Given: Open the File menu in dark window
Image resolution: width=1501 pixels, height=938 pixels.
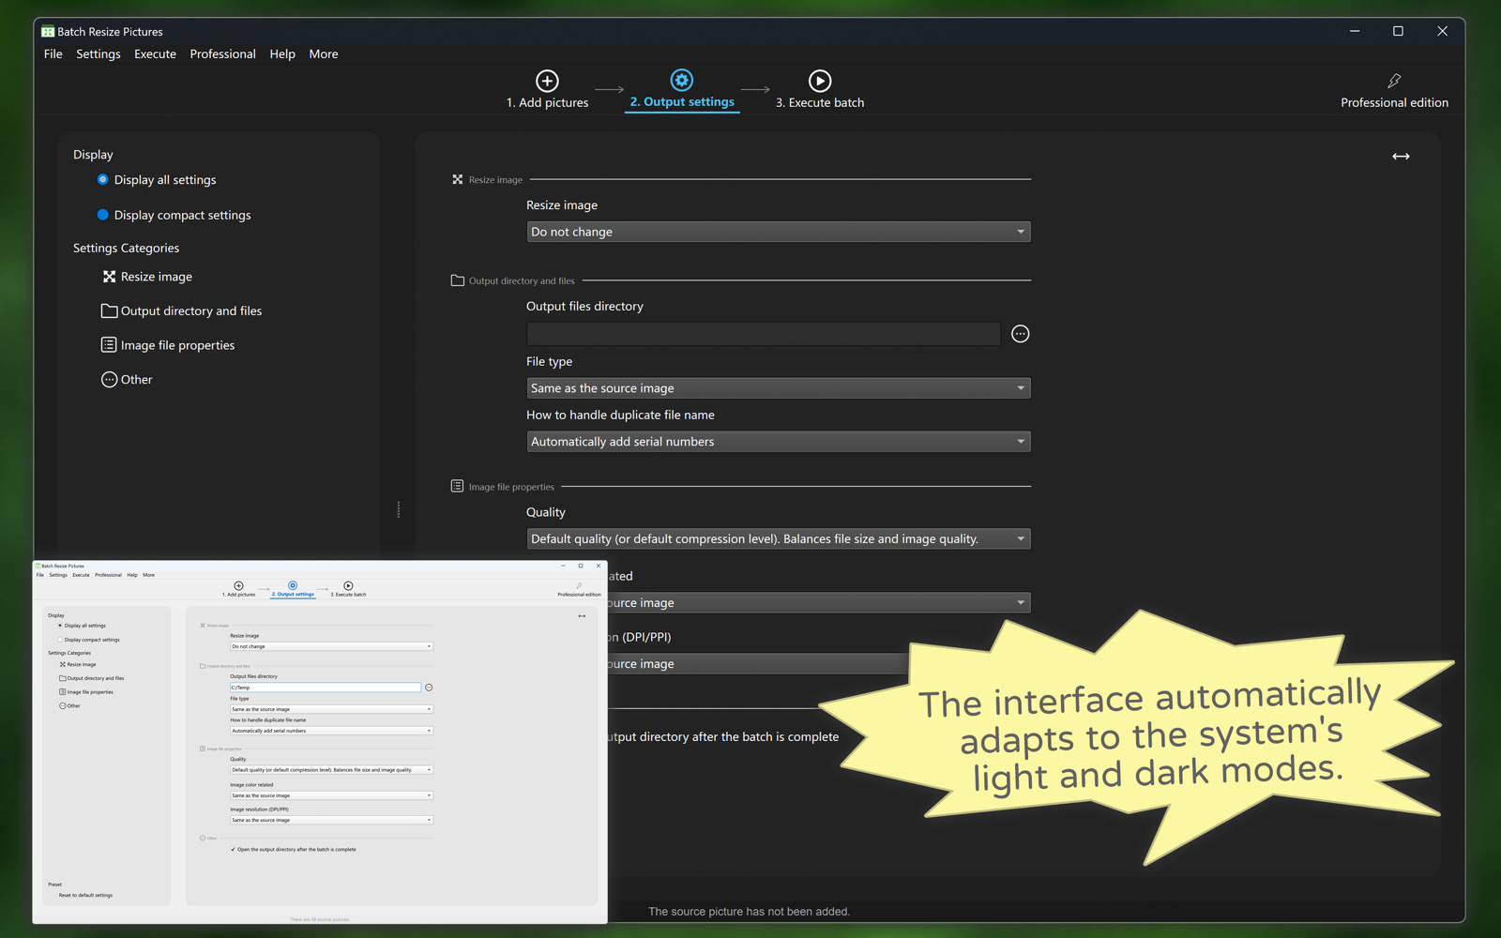Looking at the screenshot, I should (x=53, y=54).
